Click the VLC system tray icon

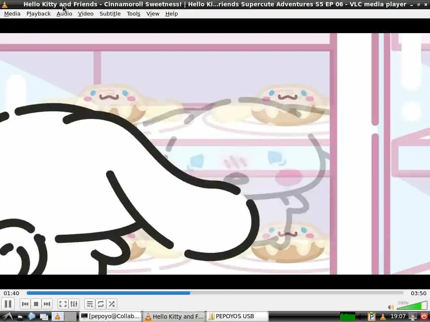(x=383, y=317)
